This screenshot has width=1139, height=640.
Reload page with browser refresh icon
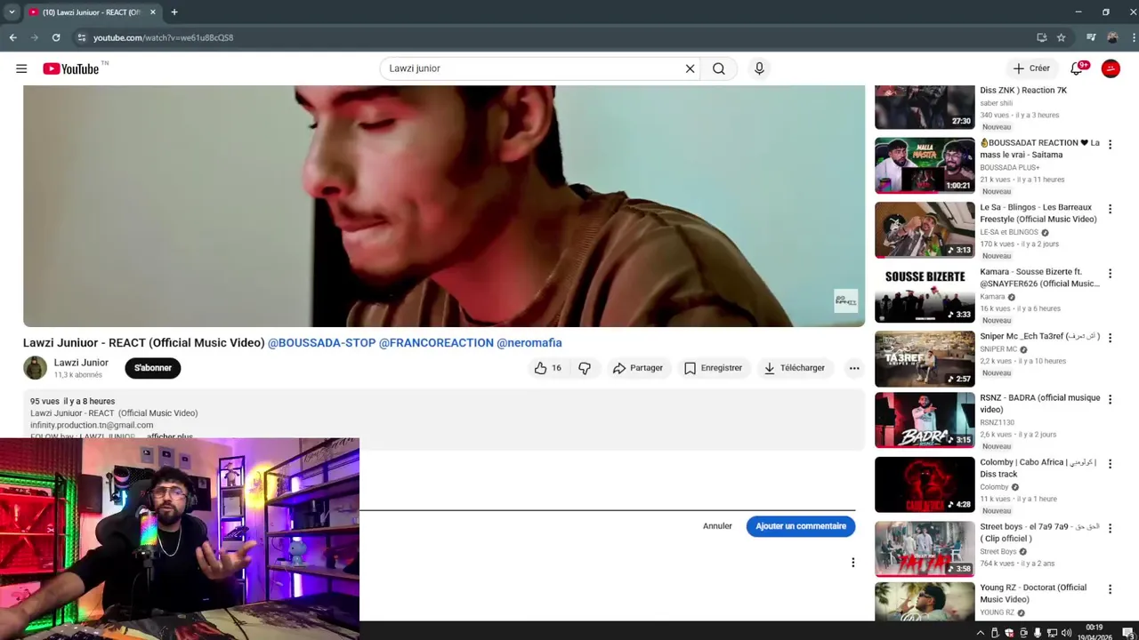pos(56,37)
